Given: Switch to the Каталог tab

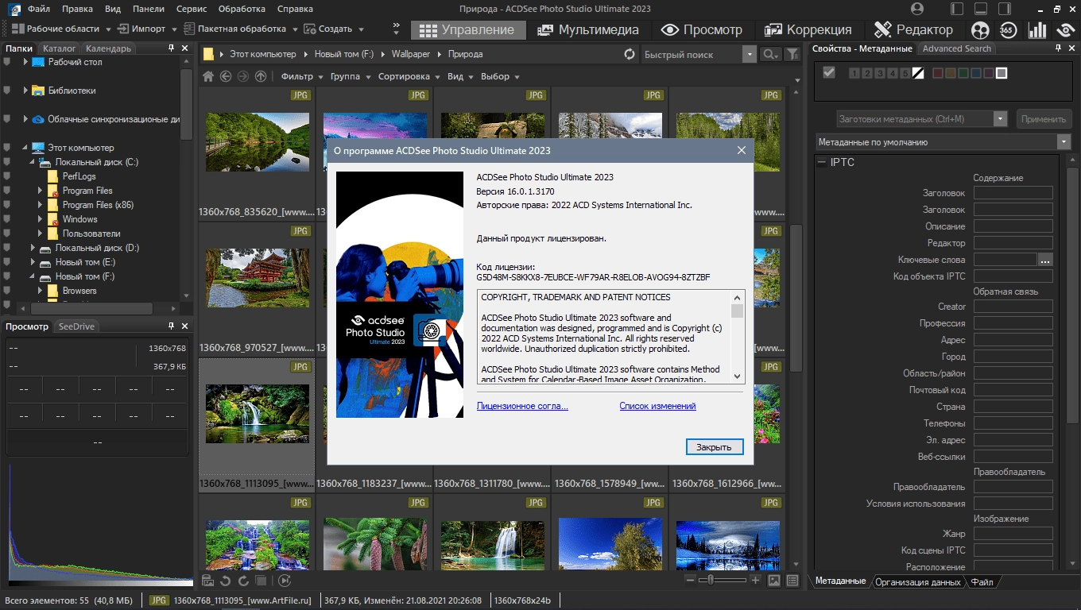Looking at the screenshot, I should tap(60, 48).
